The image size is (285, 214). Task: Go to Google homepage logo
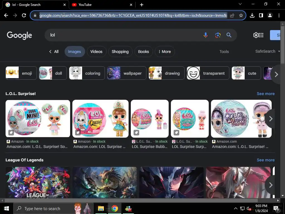(19, 35)
